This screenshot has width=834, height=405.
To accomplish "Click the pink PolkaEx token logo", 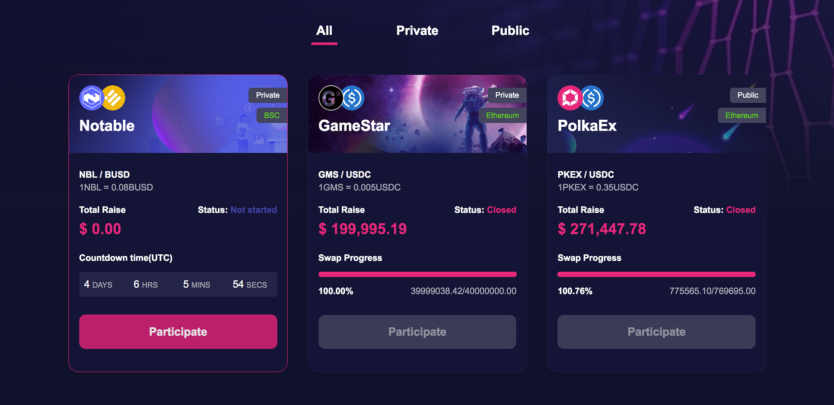I will pos(570,98).
